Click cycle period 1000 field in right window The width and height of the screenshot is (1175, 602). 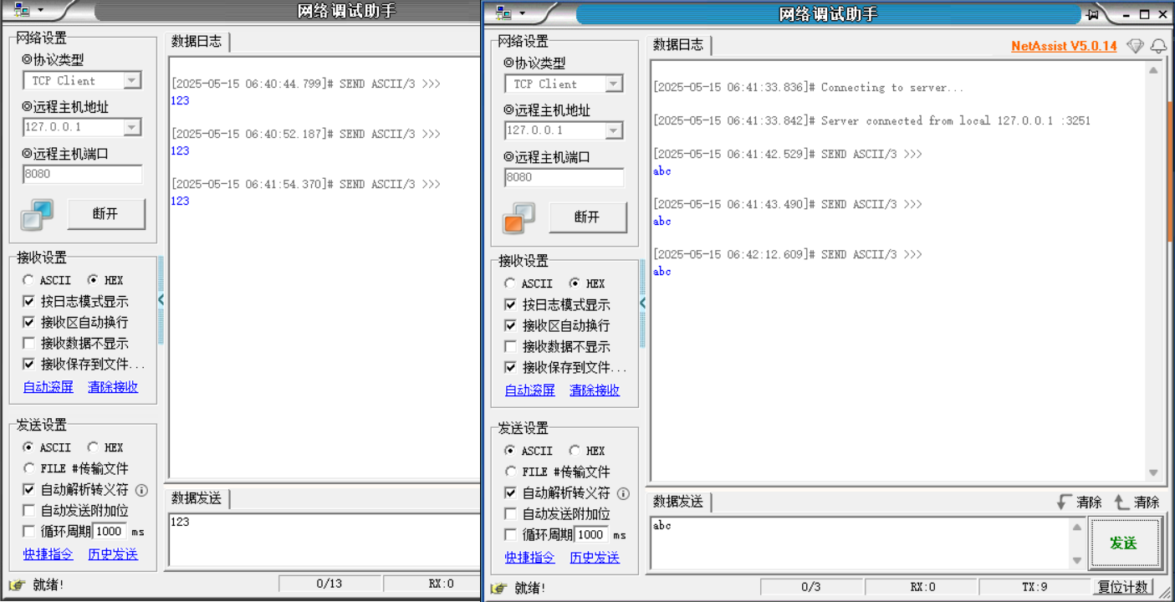[590, 534]
